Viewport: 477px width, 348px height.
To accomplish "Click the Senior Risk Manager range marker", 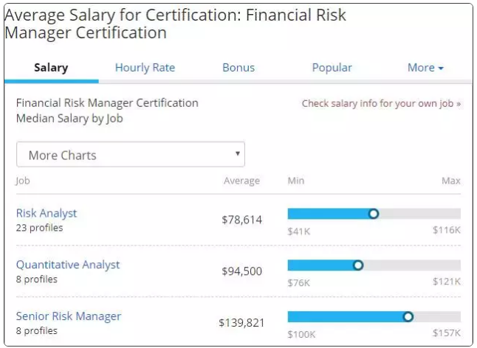I will [x=408, y=317].
